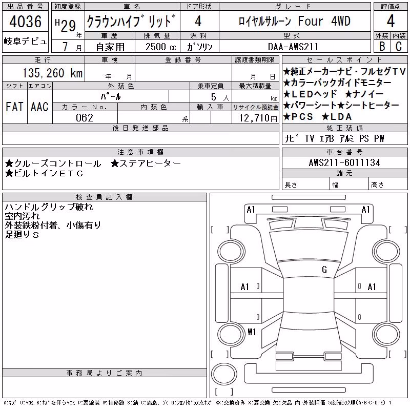Click the rear-right wheel circle
The height and width of the screenshot is (410, 410).
386,334
